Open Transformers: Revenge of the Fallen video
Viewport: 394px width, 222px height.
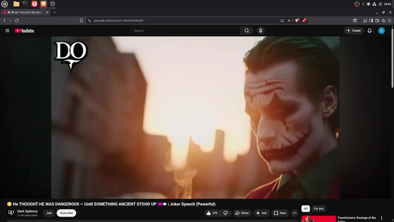pos(357,219)
